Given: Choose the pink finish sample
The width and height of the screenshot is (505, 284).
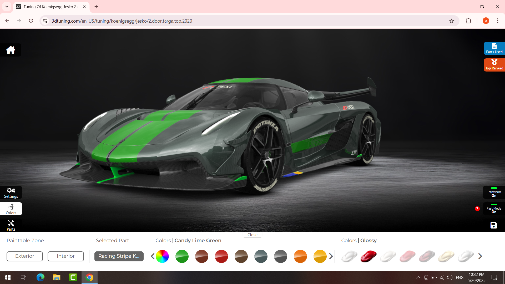Looking at the screenshot, I should (408, 256).
